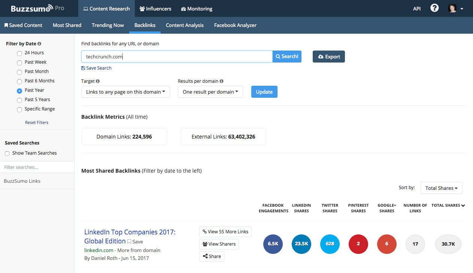Click the info icon beside Filter by Date
This screenshot has height=273, width=473.
pyautogui.click(x=39, y=44)
